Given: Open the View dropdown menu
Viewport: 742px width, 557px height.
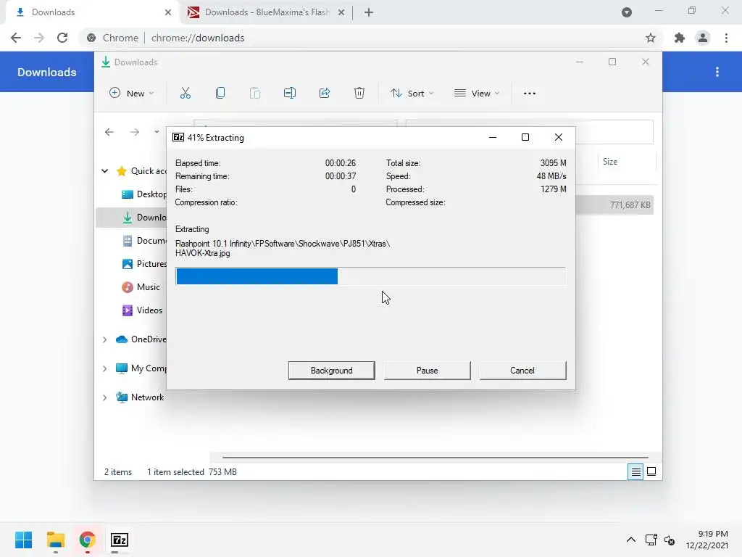Looking at the screenshot, I should (477, 94).
